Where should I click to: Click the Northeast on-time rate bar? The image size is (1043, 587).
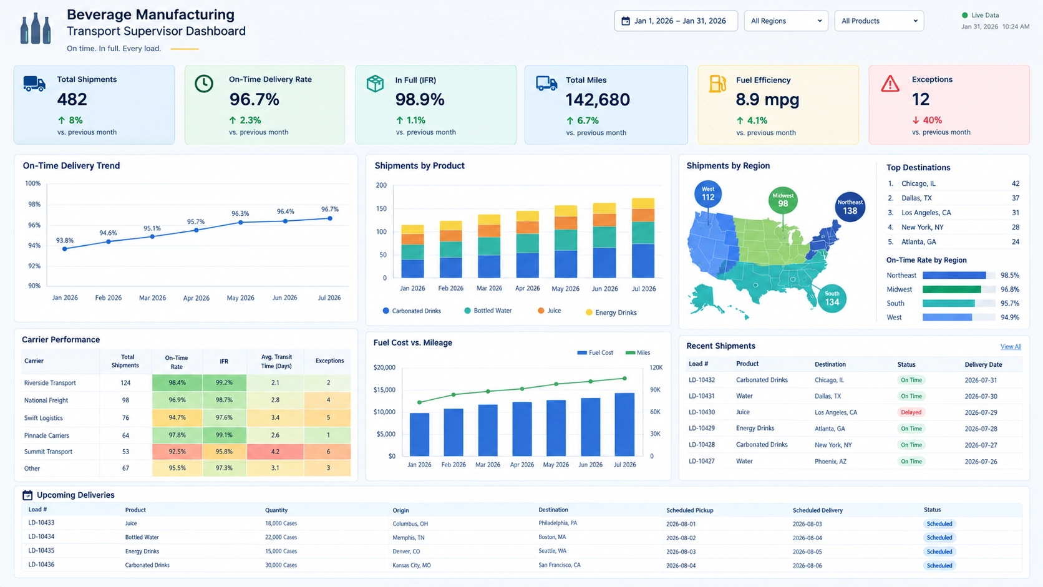(954, 275)
